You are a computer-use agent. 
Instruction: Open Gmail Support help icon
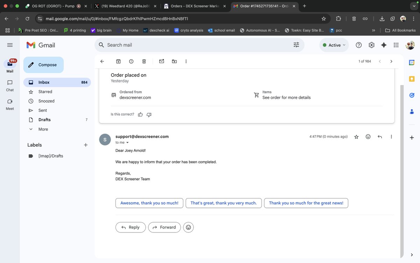tap(359, 45)
